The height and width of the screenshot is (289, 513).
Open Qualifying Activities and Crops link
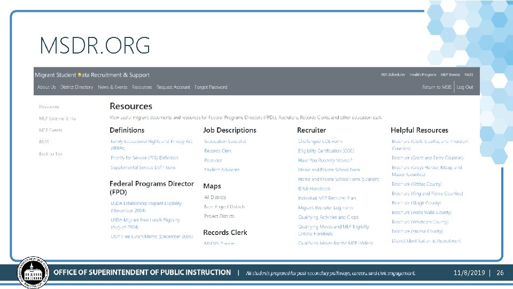tap(328, 217)
